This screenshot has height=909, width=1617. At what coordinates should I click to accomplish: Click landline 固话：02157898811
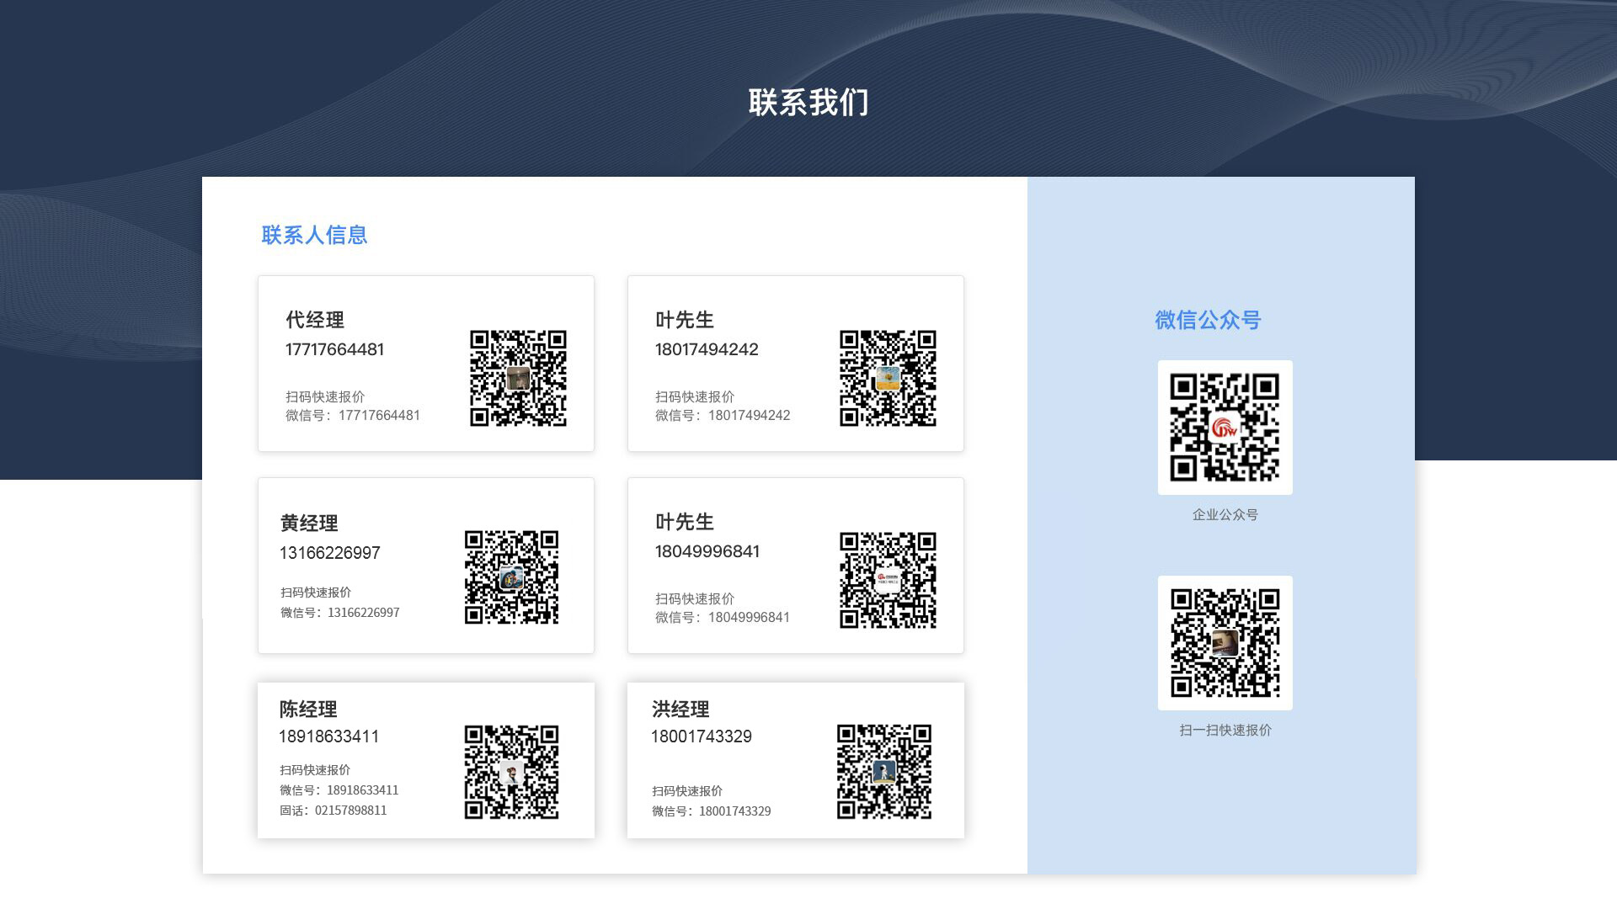point(333,811)
